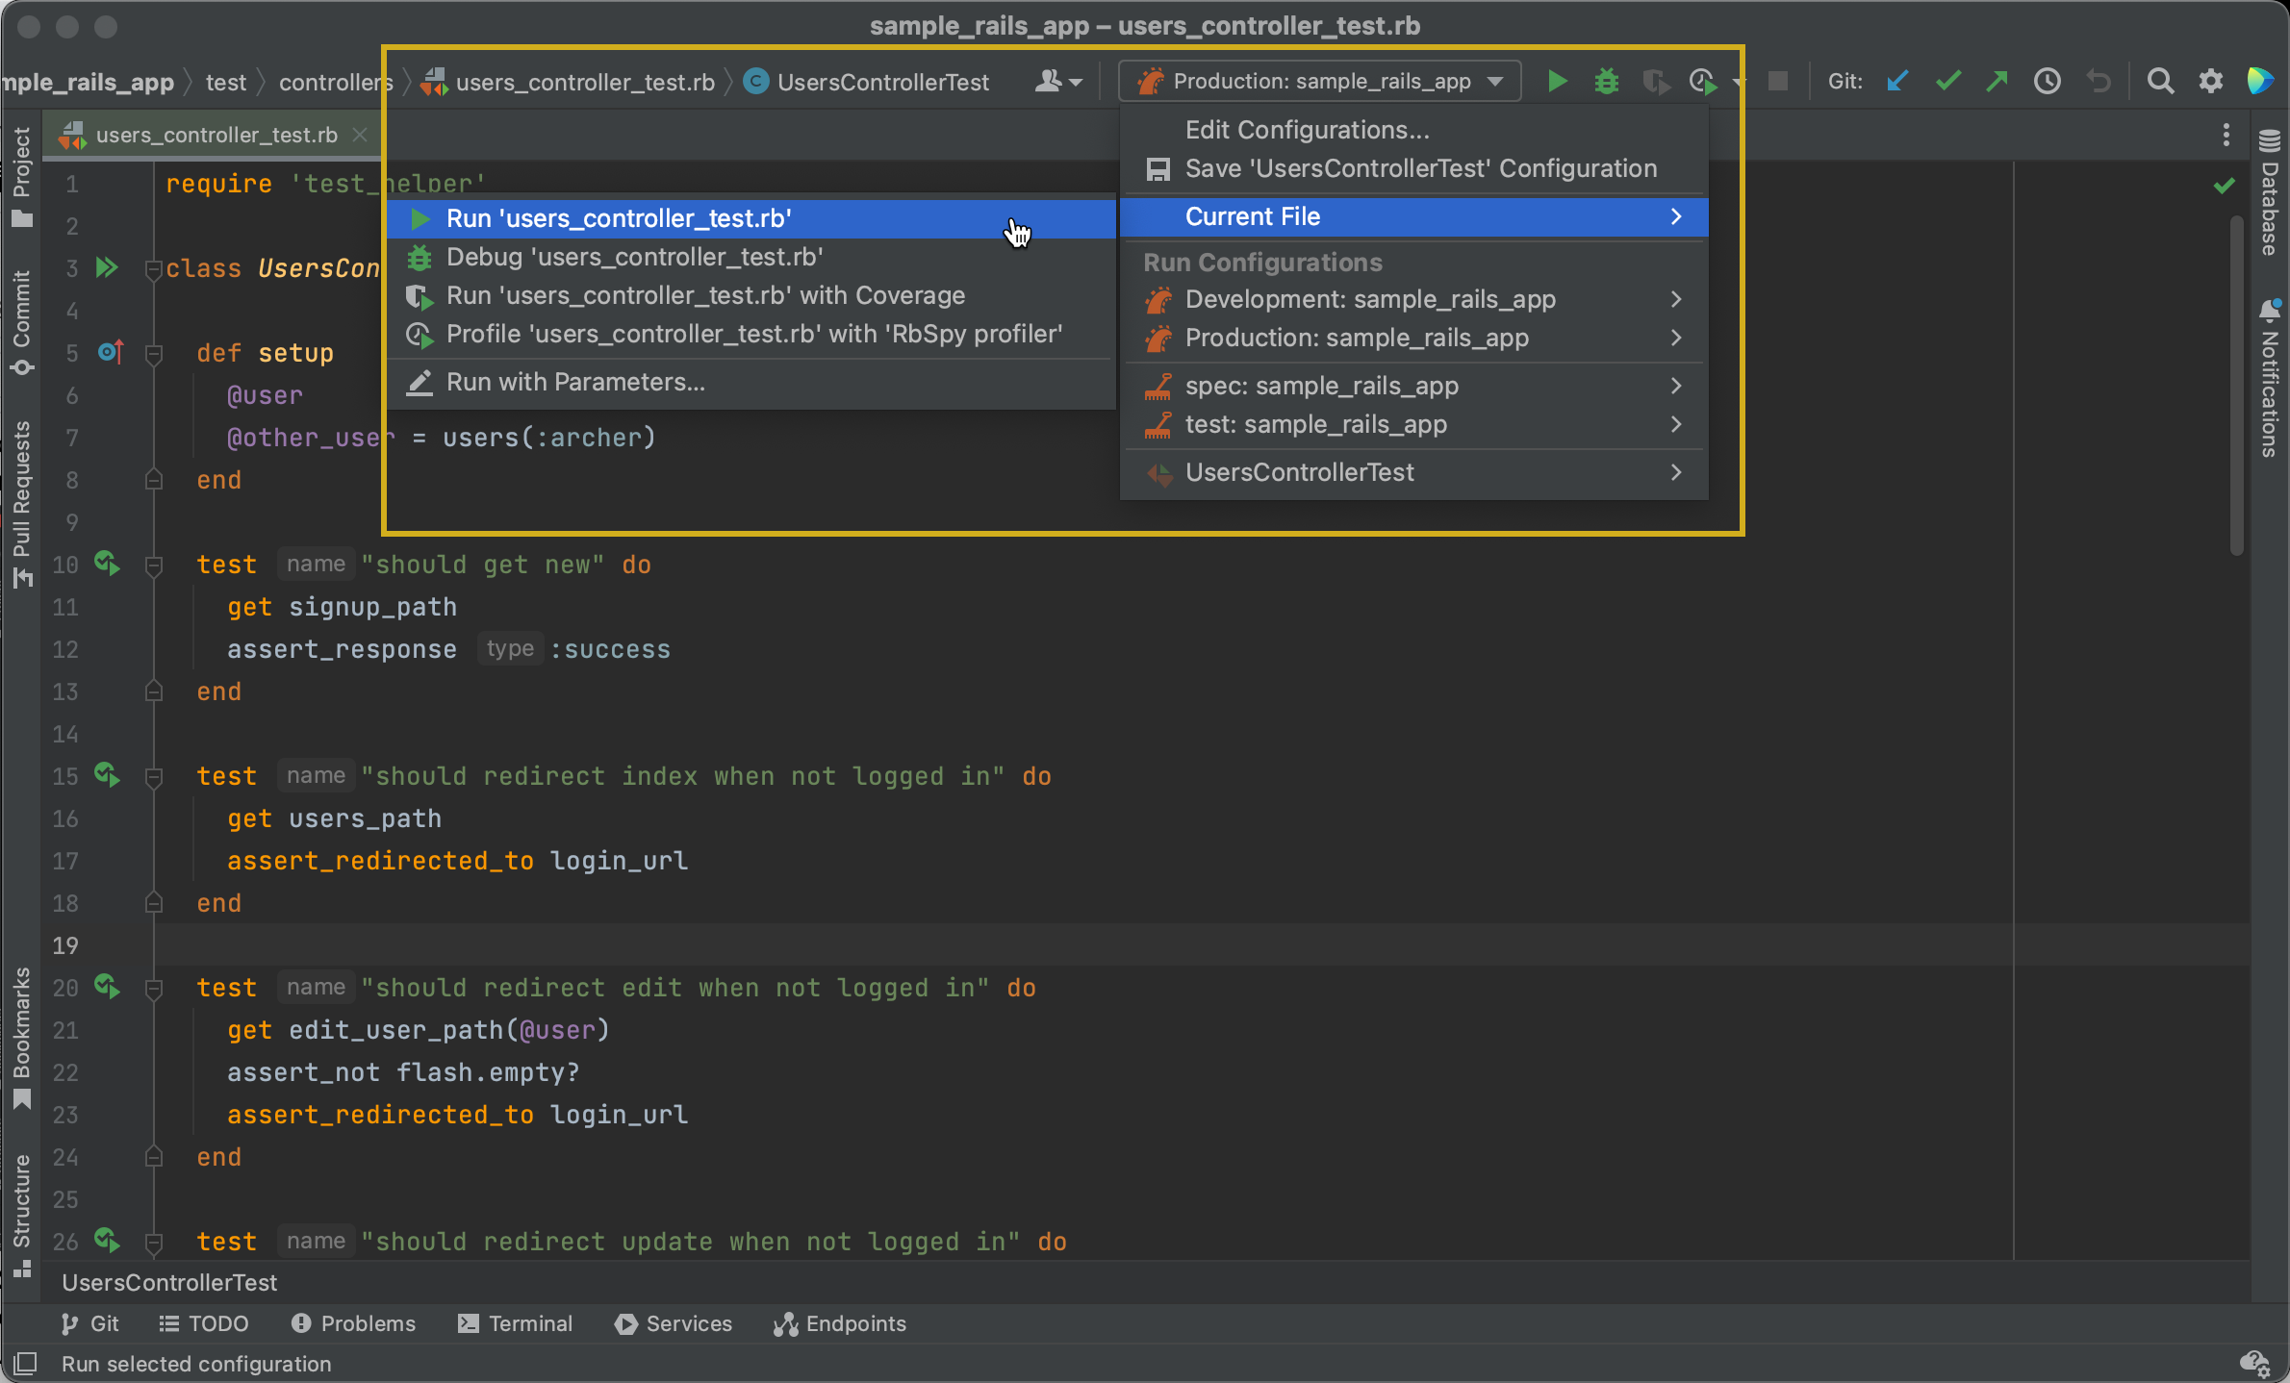Open IDE settings gear icon

[2211, 82]
